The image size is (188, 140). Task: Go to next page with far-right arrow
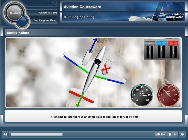tap(182, 134)
